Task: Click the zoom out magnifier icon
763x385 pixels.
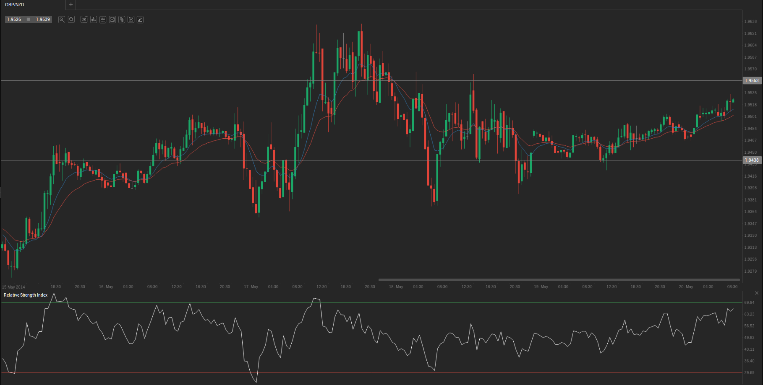Action: point(62,20)
